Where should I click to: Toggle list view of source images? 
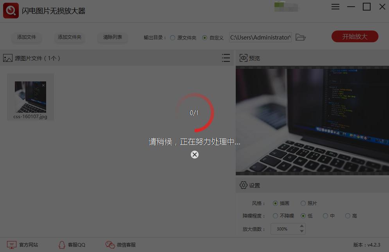click(226, 58)
